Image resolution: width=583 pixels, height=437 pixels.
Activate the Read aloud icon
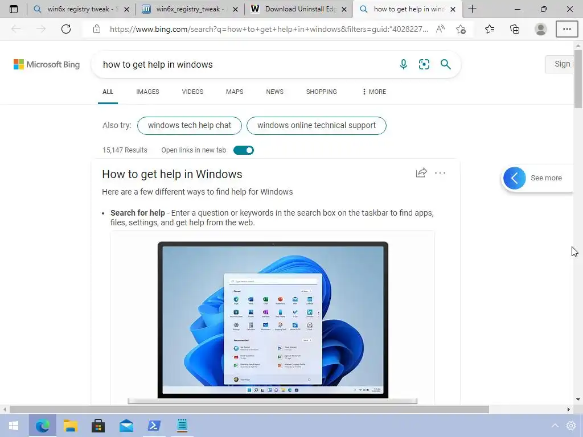tap(440, 29)
